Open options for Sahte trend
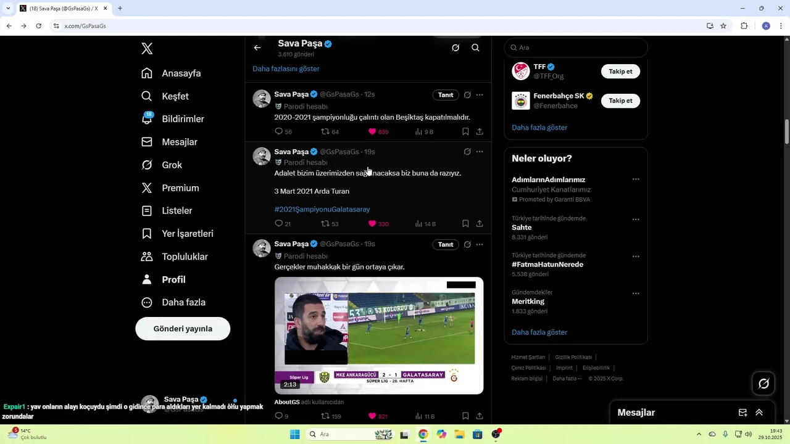 coord(636,220)
